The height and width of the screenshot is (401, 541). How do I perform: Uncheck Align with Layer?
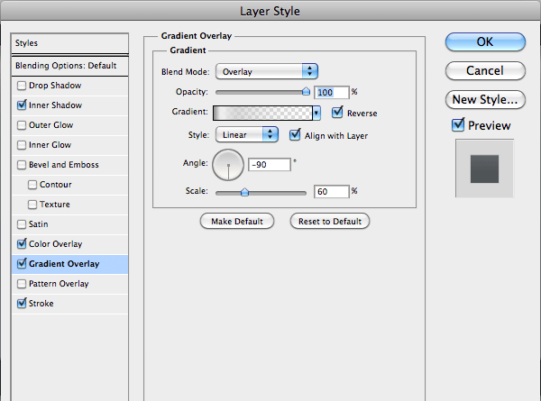tap(295, 135)
